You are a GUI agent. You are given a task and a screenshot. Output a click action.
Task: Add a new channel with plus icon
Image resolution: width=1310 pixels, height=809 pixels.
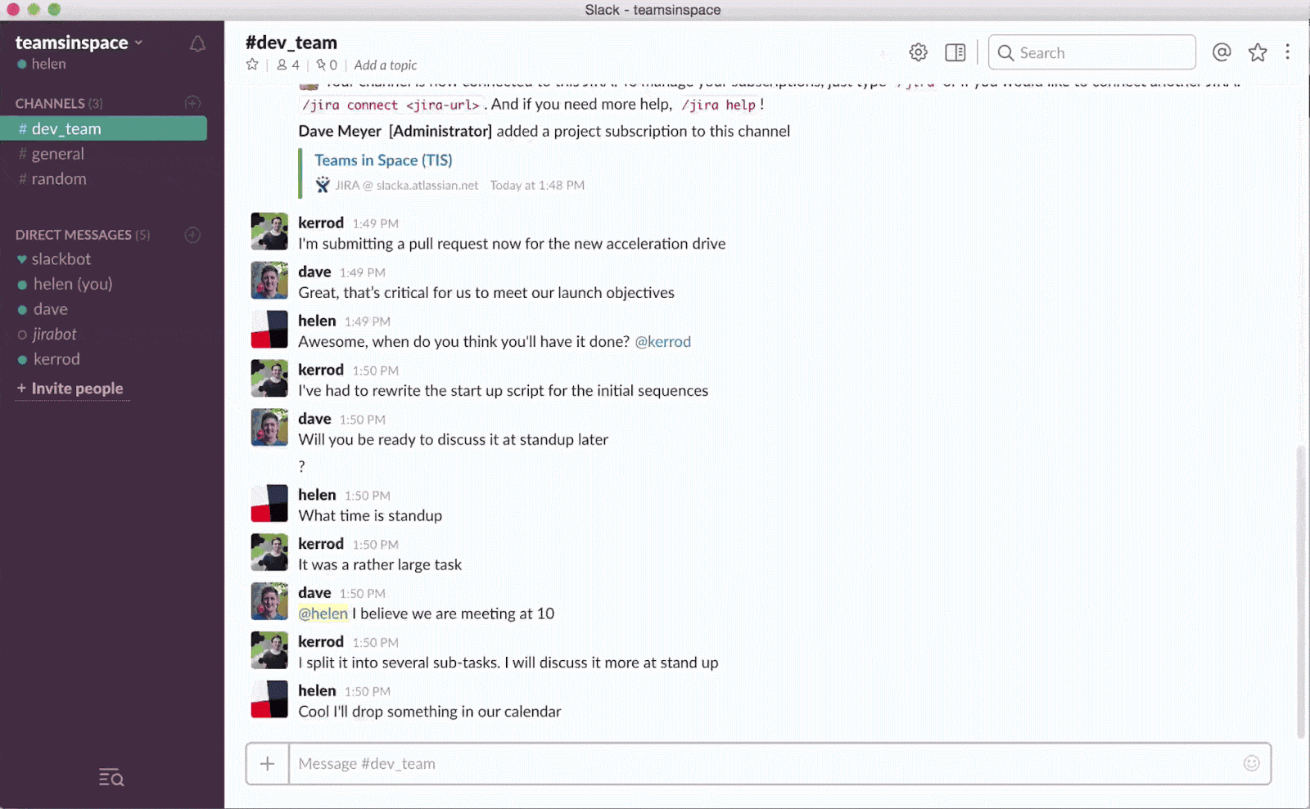[192, 103]
